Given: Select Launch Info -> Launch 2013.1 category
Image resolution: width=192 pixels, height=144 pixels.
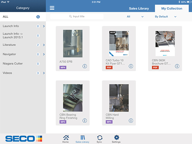Looking at the screenshot, I should [23, 36].
